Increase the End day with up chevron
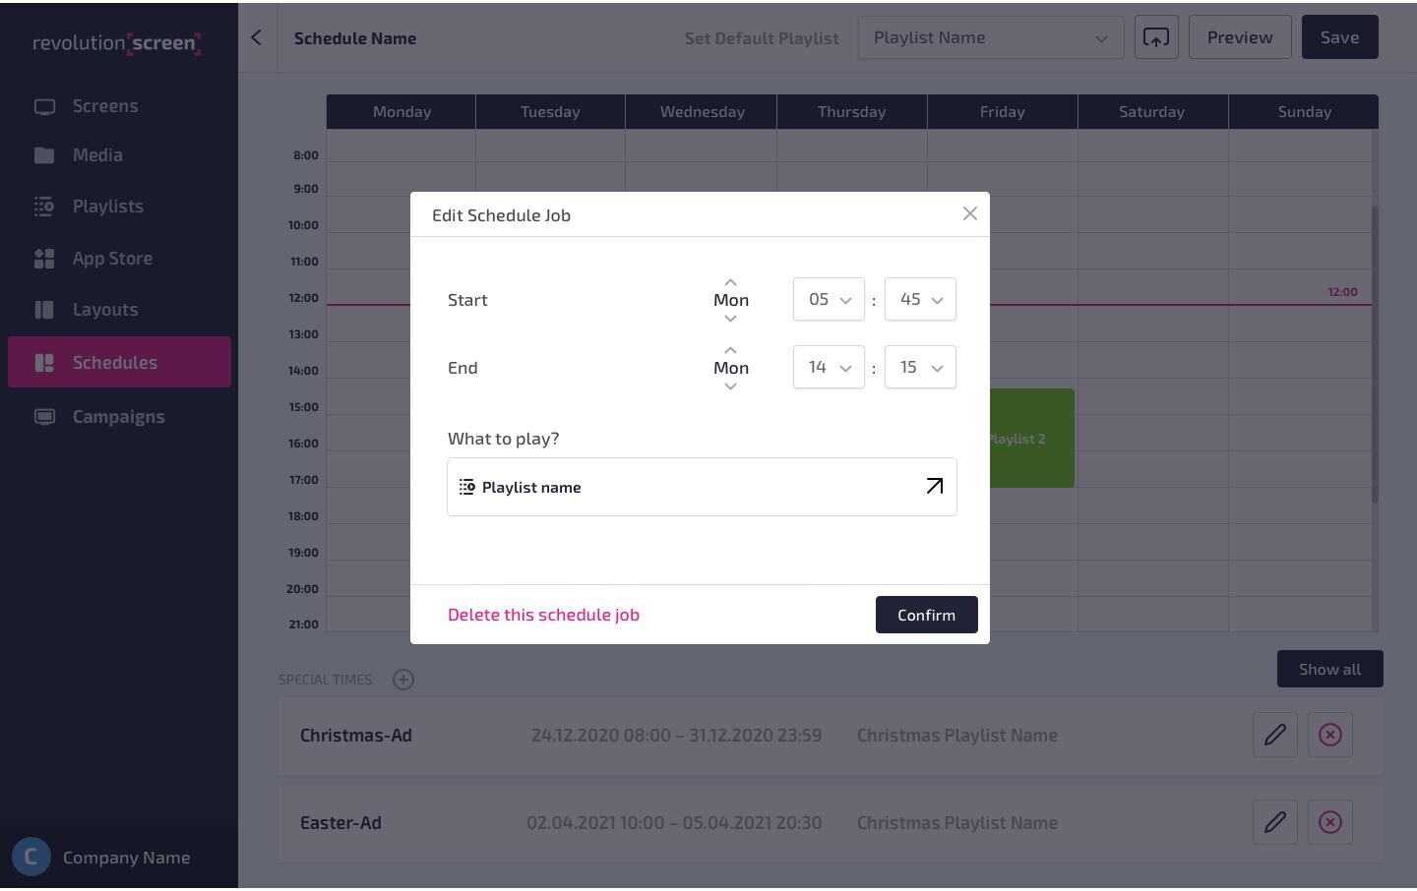The height and width of the screenshot is (891, 1417). pos(730,350)
